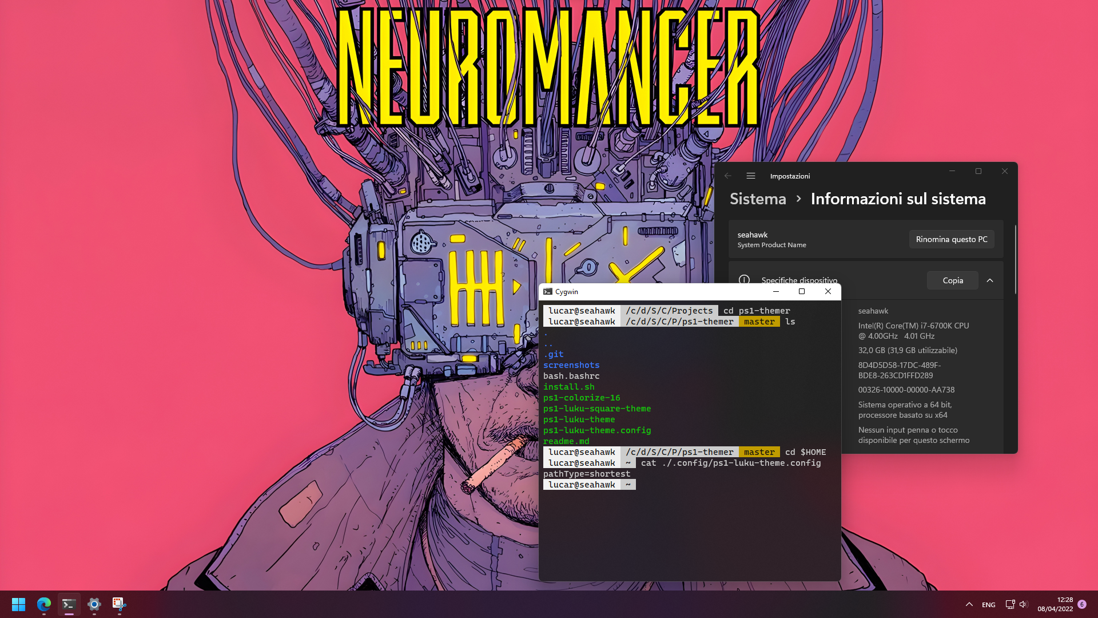Image resolution: width=1098 pixels, height=618 pixels.
Task: Click the Cygwin title bar icon
Action: click(548, 292)
